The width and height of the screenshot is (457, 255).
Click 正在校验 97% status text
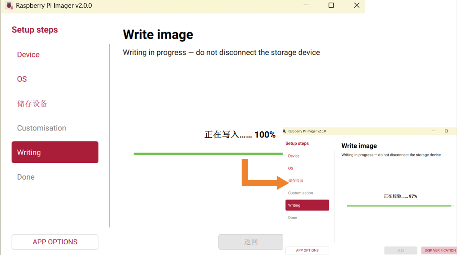click(x=400, y=196)
